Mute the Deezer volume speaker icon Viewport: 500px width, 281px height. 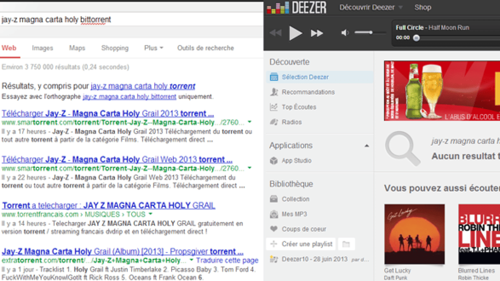click(x=345, y=33)
